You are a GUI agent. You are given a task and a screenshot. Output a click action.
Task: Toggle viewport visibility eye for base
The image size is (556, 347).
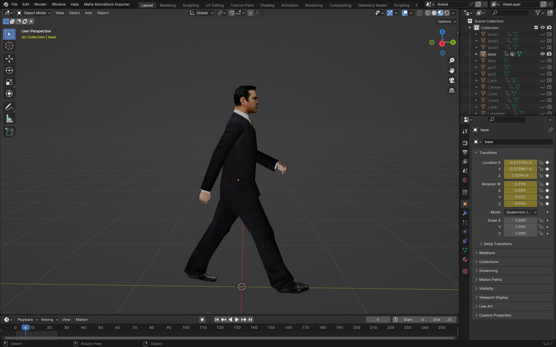point(543,54)
